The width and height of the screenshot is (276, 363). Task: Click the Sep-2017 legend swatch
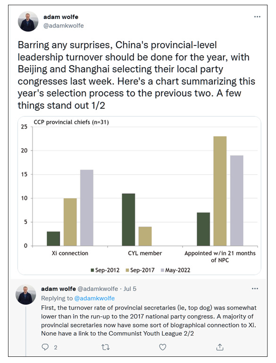[127, 270]
